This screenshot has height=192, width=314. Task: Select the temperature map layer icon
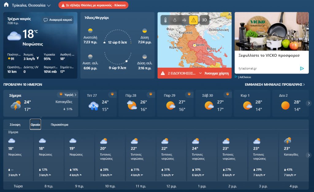166,20
